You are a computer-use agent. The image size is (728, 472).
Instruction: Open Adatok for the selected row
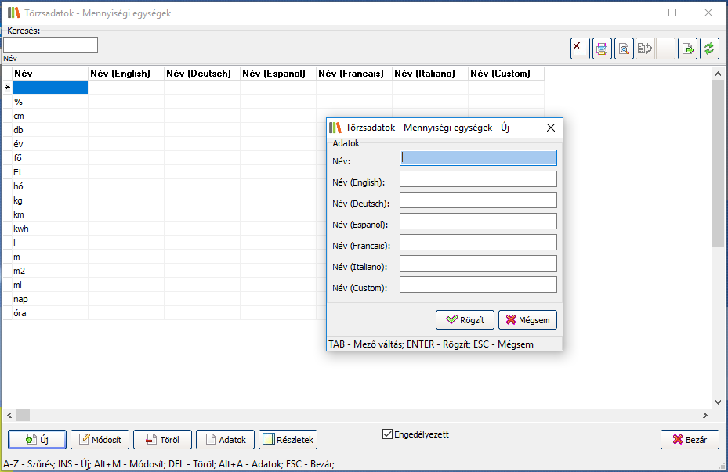pos(225,440)
